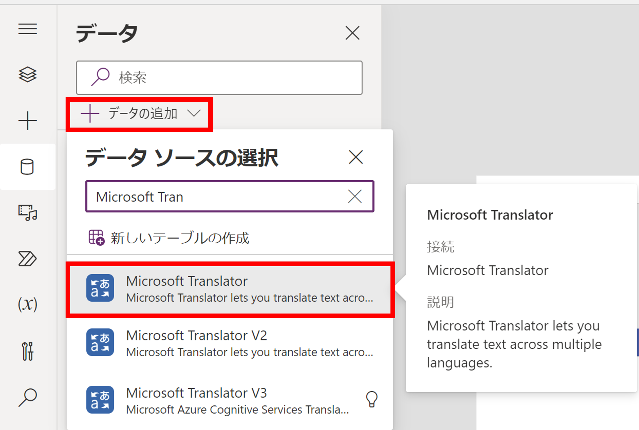Click the 検索 search field
The width and height of the screenshot is (639, 430).
point(219,78)
